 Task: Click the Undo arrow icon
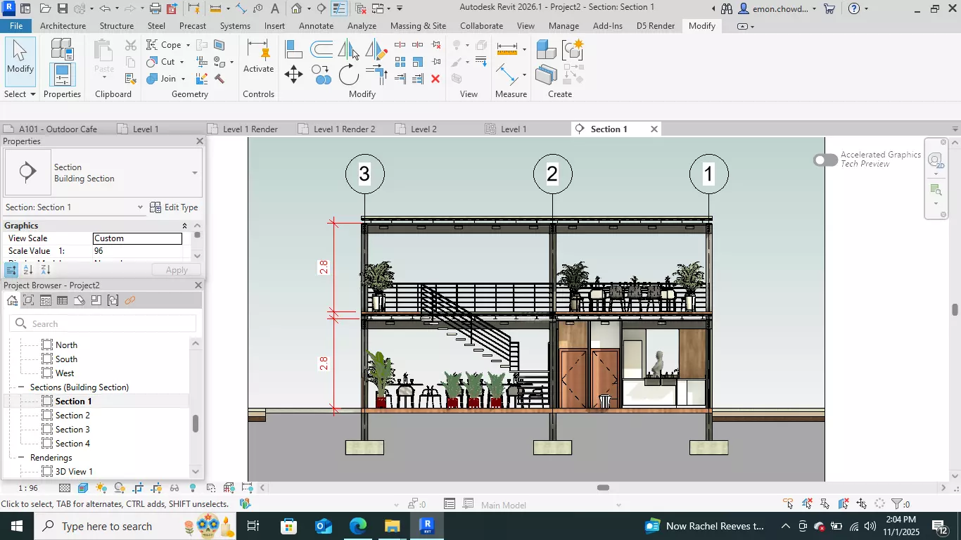[105, 8]
